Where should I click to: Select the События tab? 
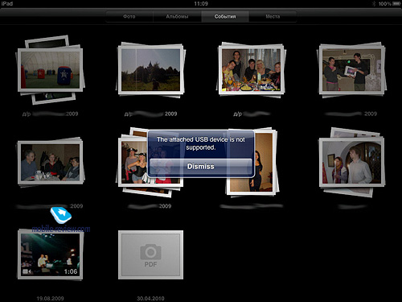[x=225, y=17]
